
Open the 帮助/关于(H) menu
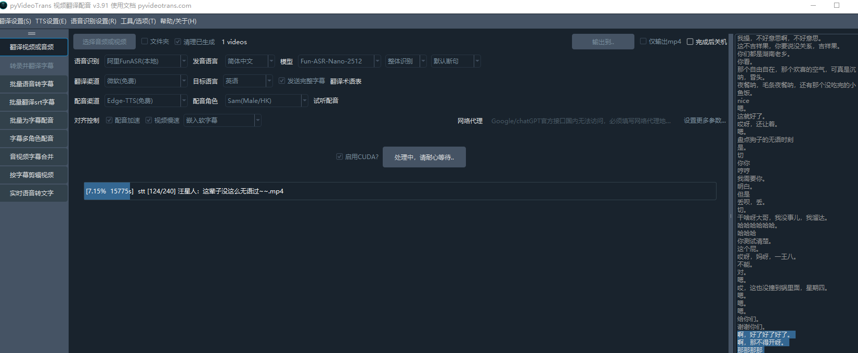(178, 21)
